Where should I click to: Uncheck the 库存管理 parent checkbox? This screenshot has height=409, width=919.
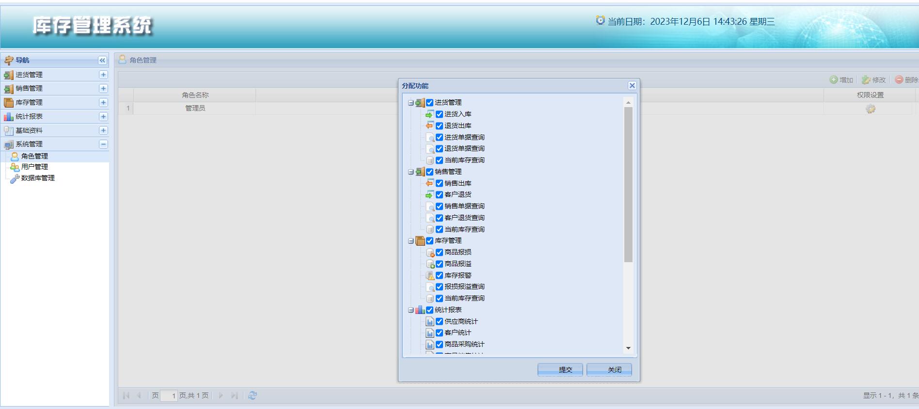[x=429, y=241]
